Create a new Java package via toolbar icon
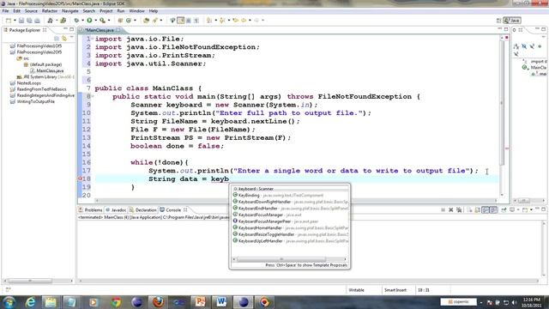Image resolution: width=549 pixels, height=309 pixels. [120, 21]
